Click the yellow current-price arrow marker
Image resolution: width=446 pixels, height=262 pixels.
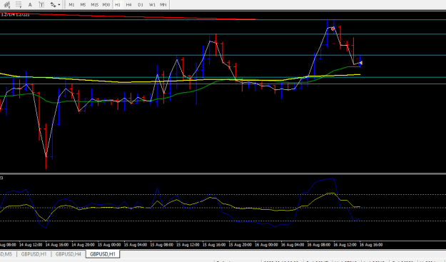coord(360,63)
